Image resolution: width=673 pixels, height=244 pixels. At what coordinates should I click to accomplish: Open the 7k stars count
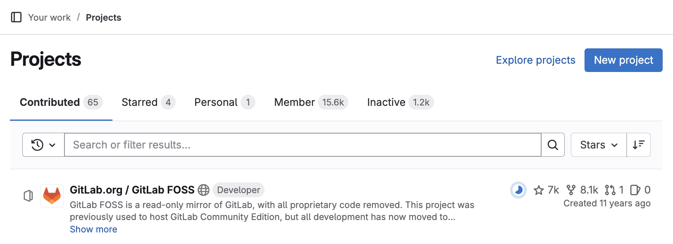pos(546,190)
